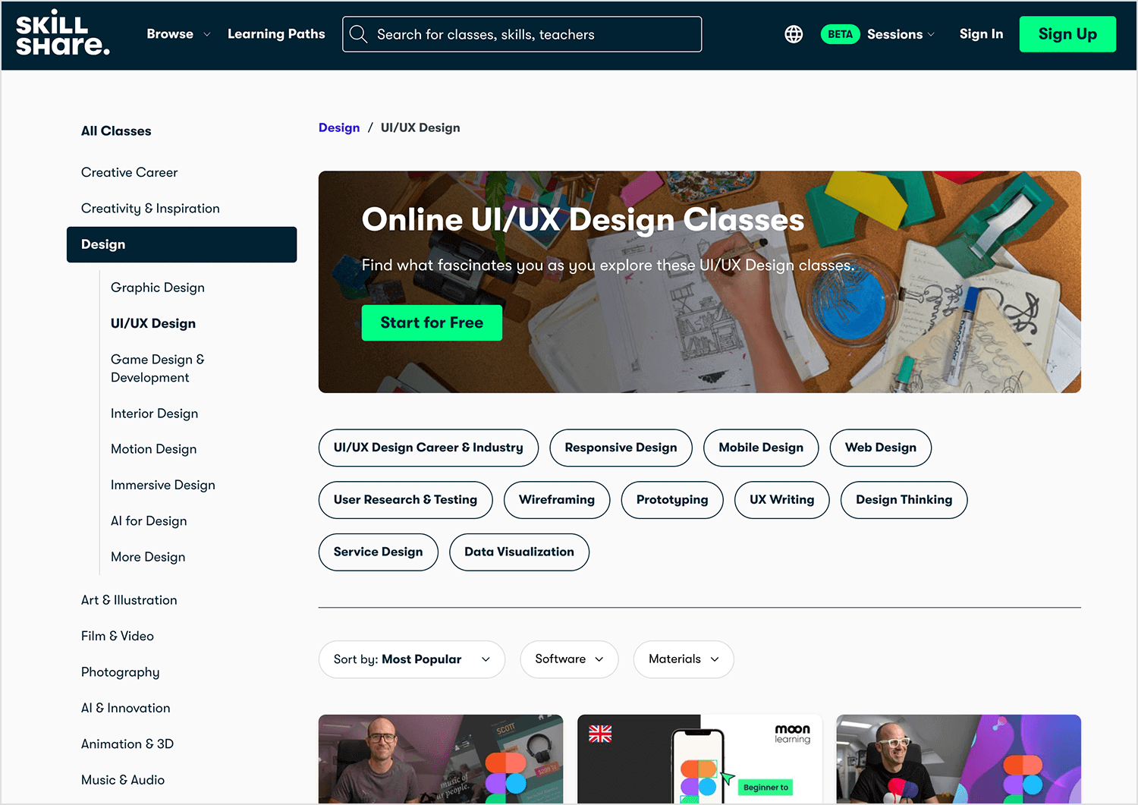Select the Data Visualization filter pill
Viewport: 1138px width, 805px height.
[519, 552]
